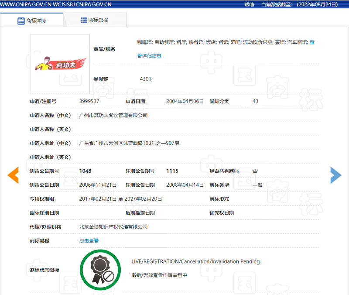Click the LIVE/REGISTRATION status text
The image size is (349, 295).
pyautogui.click(x=195, y=262)
